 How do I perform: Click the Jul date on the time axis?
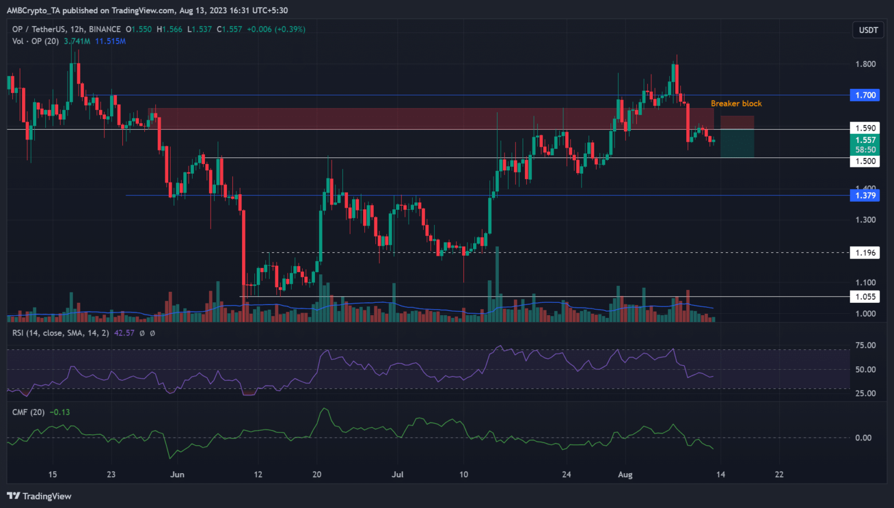click(398, 475)
